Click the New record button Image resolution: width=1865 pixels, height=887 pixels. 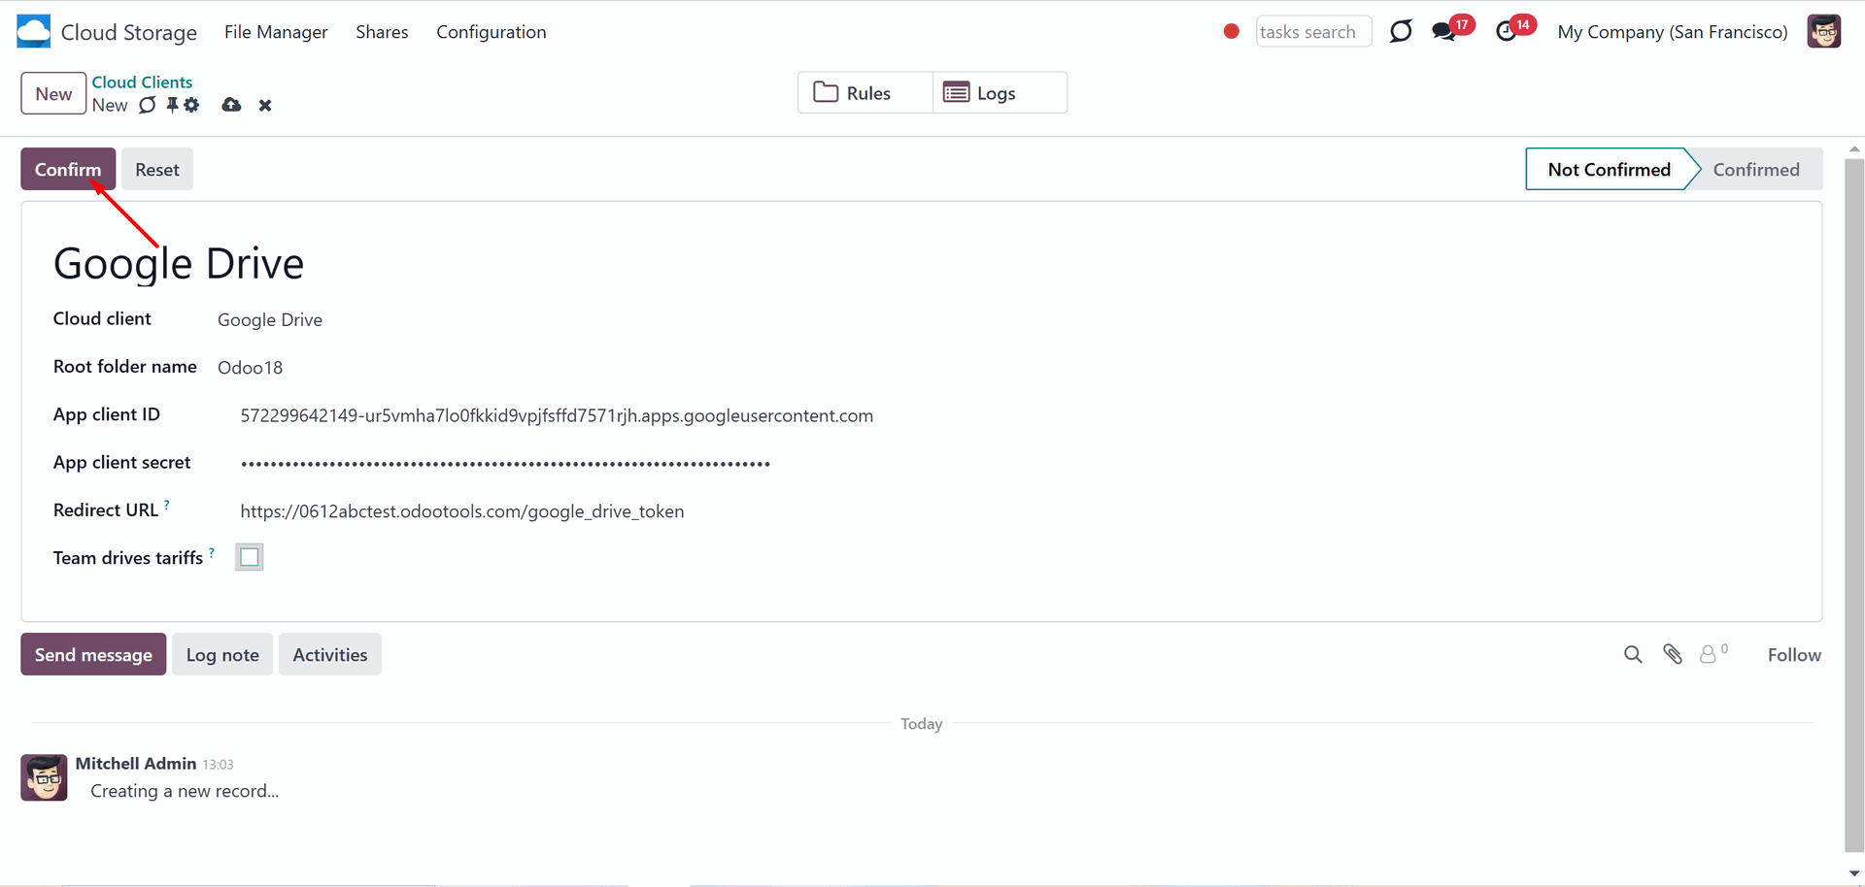point(53,94)
